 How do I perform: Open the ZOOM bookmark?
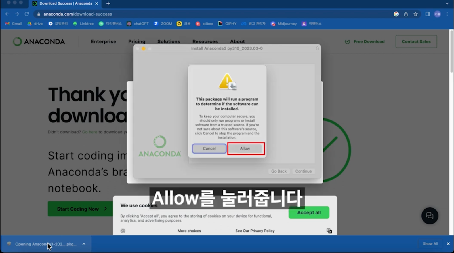pos(163,24)
